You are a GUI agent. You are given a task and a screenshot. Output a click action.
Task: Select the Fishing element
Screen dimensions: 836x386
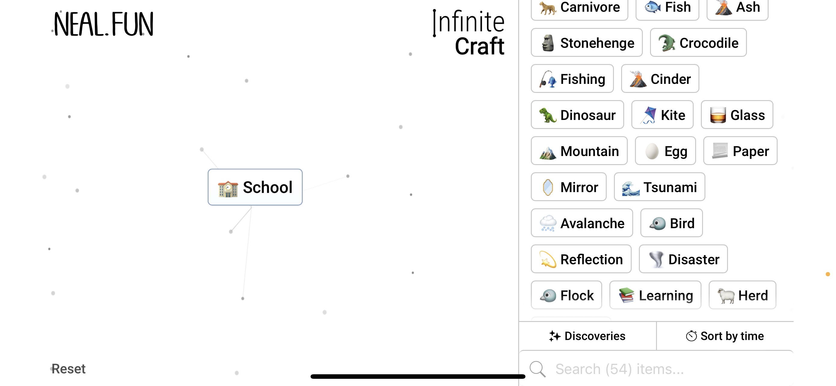572,79
